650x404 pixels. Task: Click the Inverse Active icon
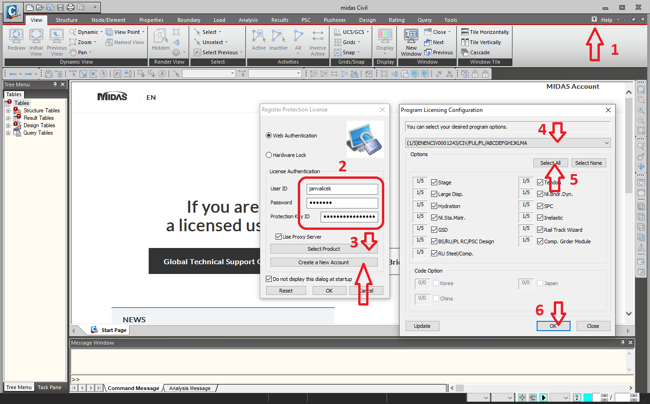(x=318, y=37)
